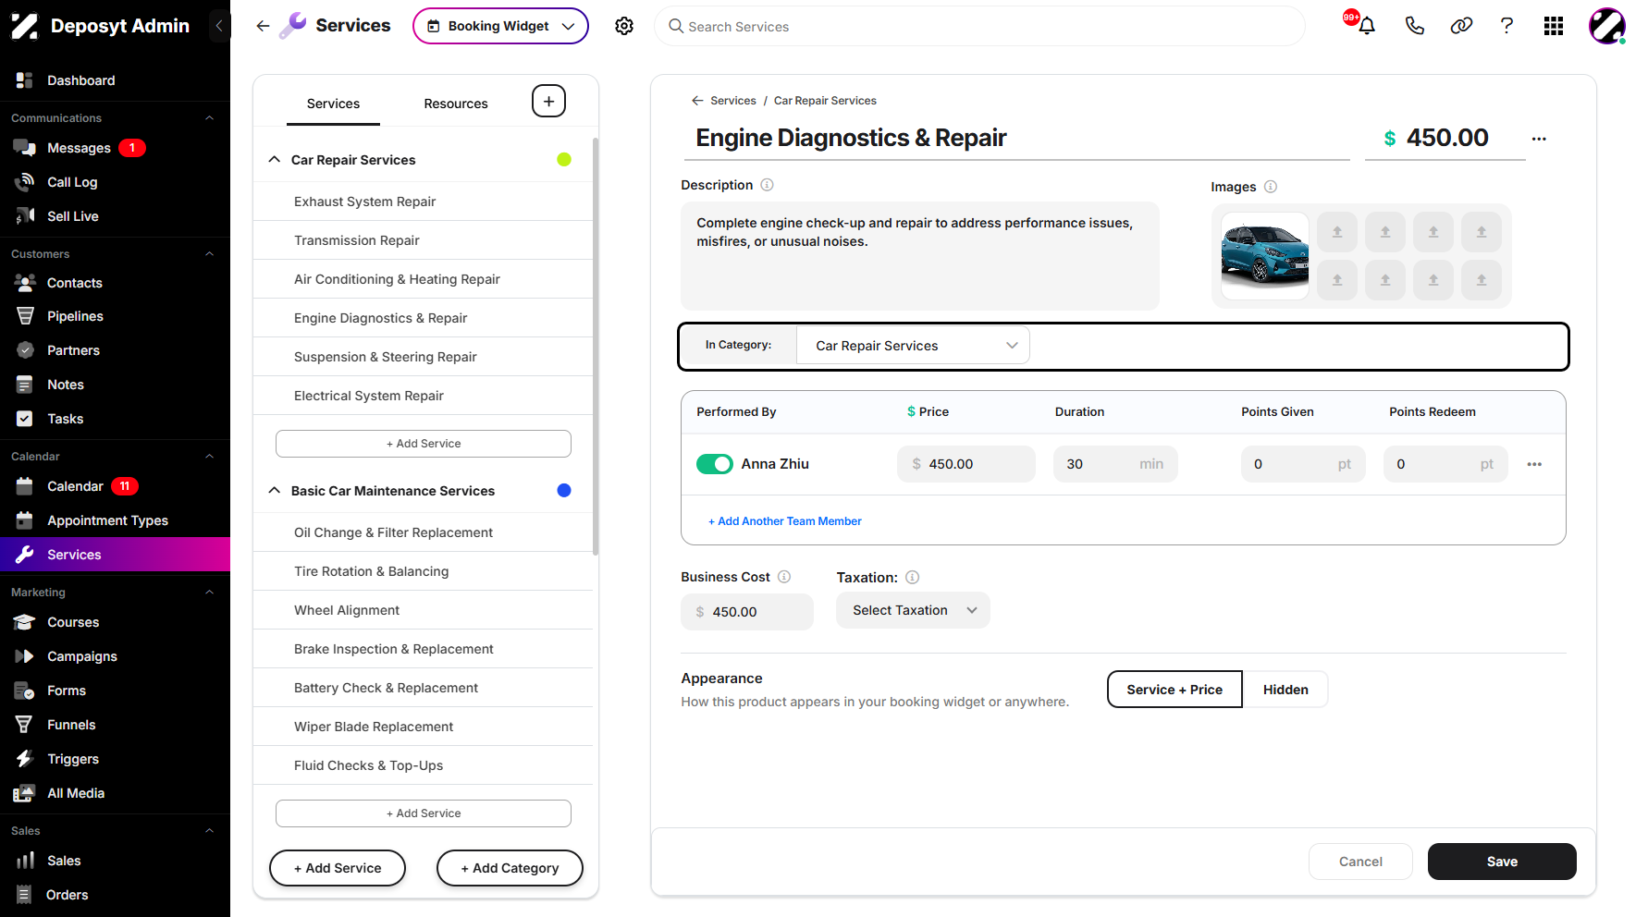Collapse the sidebar with chevron button

point(219,26)
